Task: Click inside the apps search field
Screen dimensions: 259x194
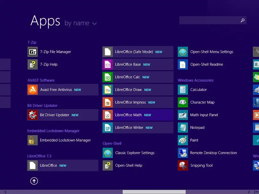Action: (x=213, y=20)
